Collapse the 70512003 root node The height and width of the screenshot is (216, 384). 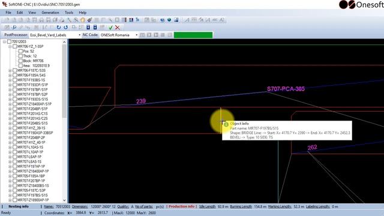(x=4, y=41)
